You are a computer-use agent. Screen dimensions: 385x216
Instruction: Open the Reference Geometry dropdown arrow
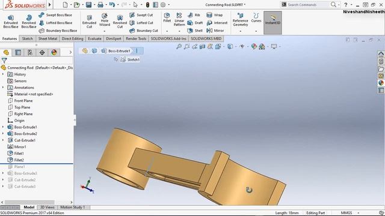tap(241, 31)
